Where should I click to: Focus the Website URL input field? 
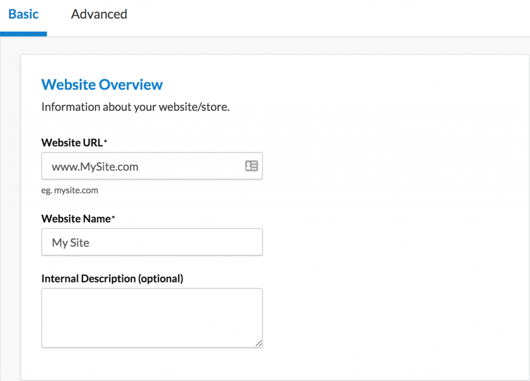click(x=145, y=166)
